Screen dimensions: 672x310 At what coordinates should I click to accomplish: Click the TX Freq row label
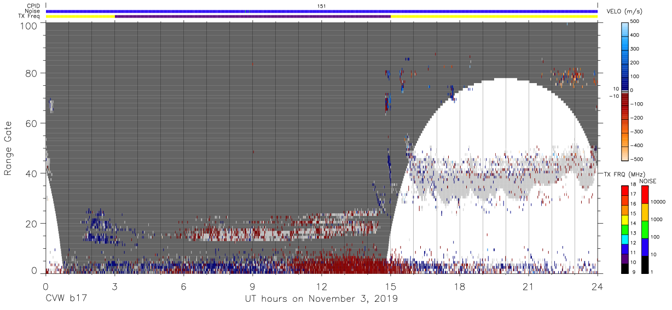point(30,16)
